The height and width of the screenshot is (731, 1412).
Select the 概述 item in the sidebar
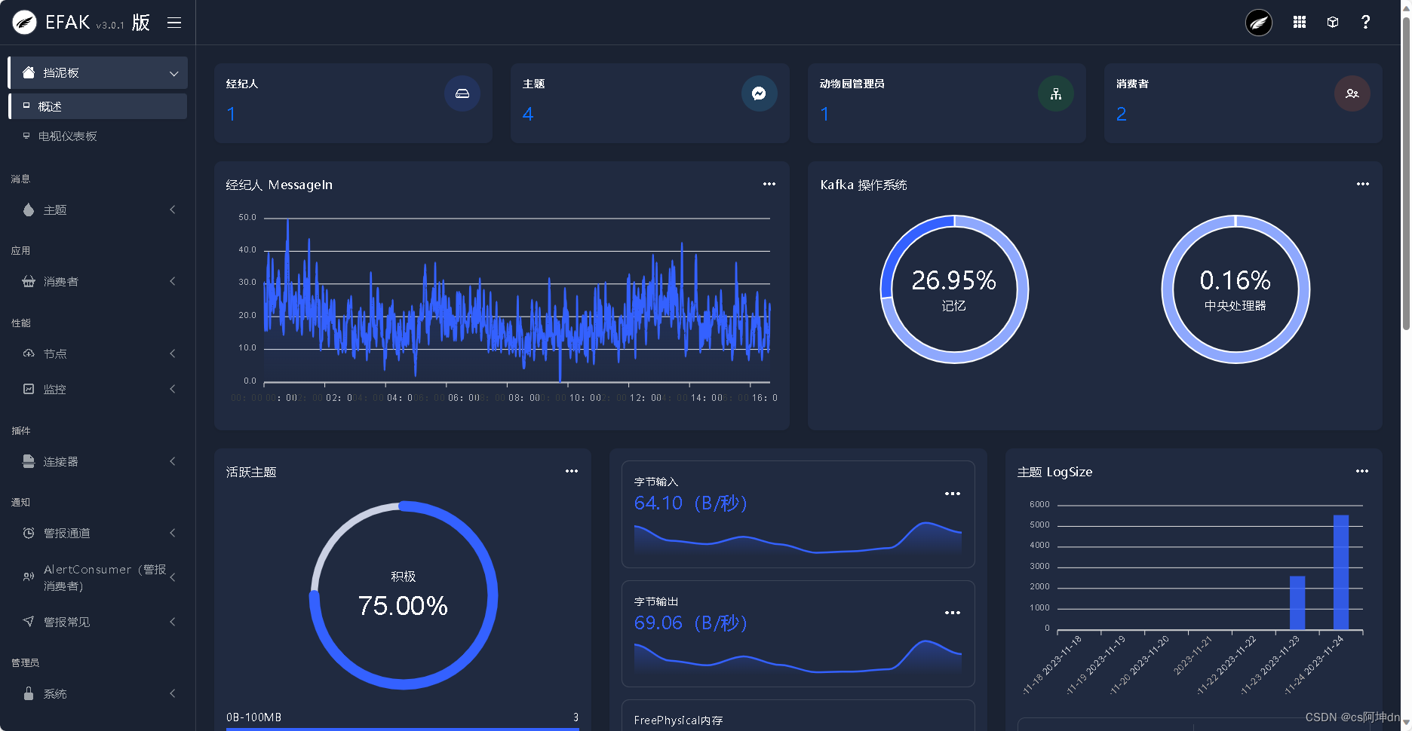pyautogui.click(x=97, y=106)
